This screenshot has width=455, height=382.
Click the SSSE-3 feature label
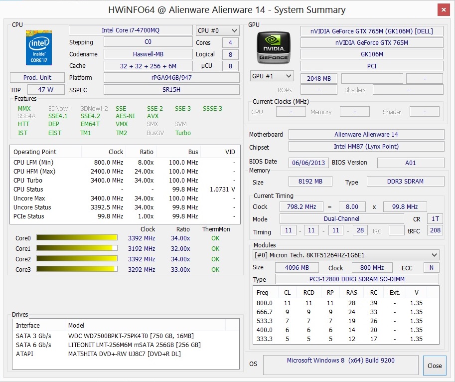212,109
